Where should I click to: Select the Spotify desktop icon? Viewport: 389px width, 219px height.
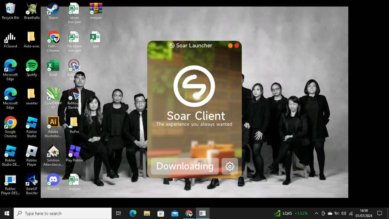coord(32,68)
